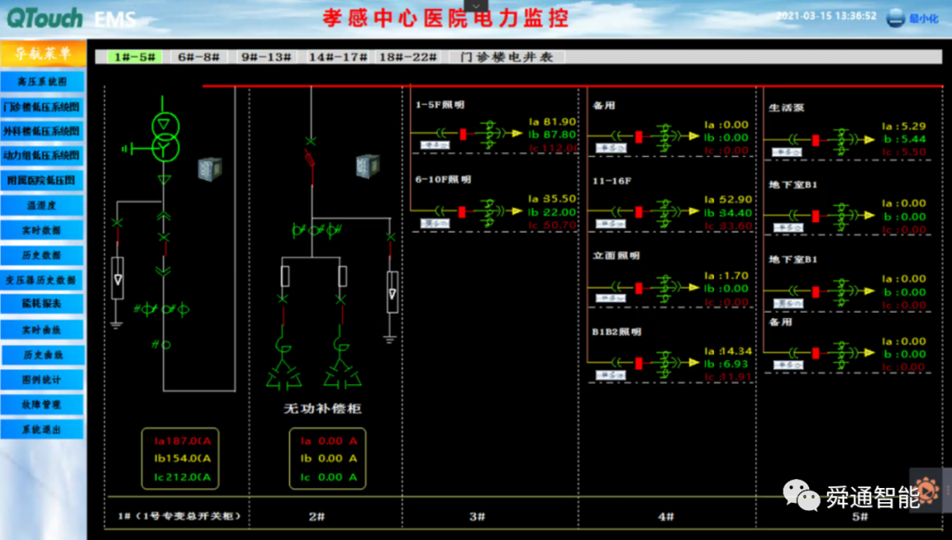Expand the top-center dropdown chevron
952x540 pixels.
point(476,6)
